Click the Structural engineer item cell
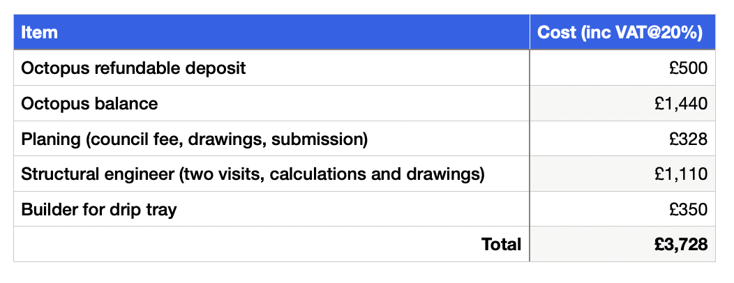 (x=271, y=174)
